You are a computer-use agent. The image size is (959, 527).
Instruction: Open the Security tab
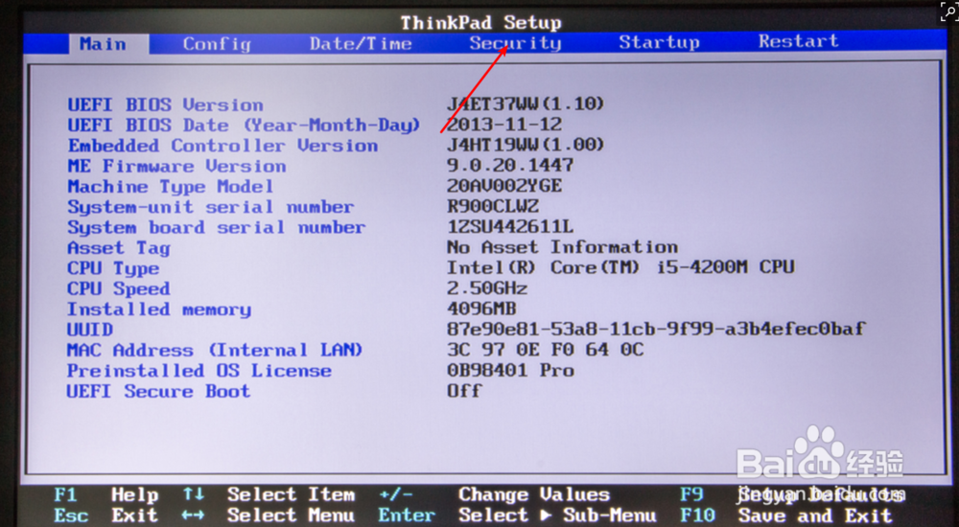pos(515,43)
